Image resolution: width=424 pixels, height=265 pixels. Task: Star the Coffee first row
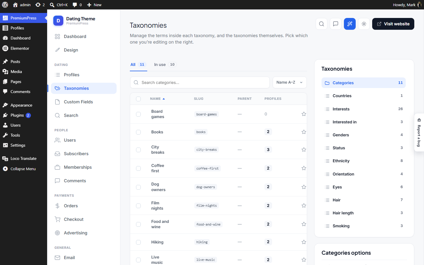(304, 168)
